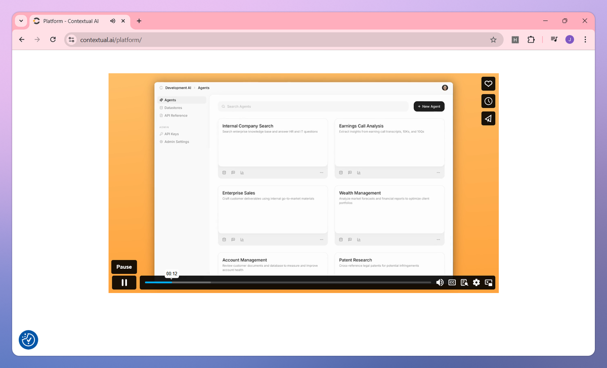Click inside the Search Agents field
Viewport: 607px width, 368px height.
(x=313, y=106)
